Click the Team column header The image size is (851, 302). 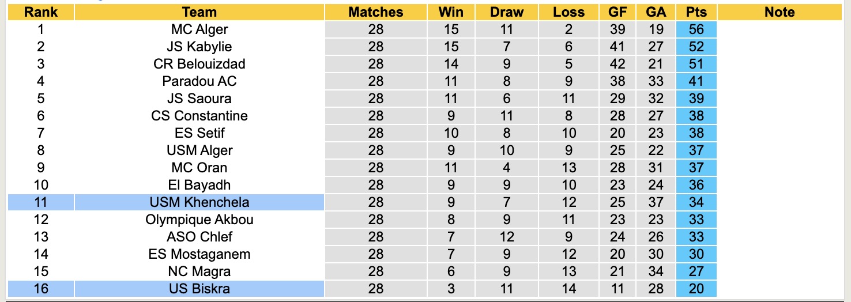(x=199, y=12)
